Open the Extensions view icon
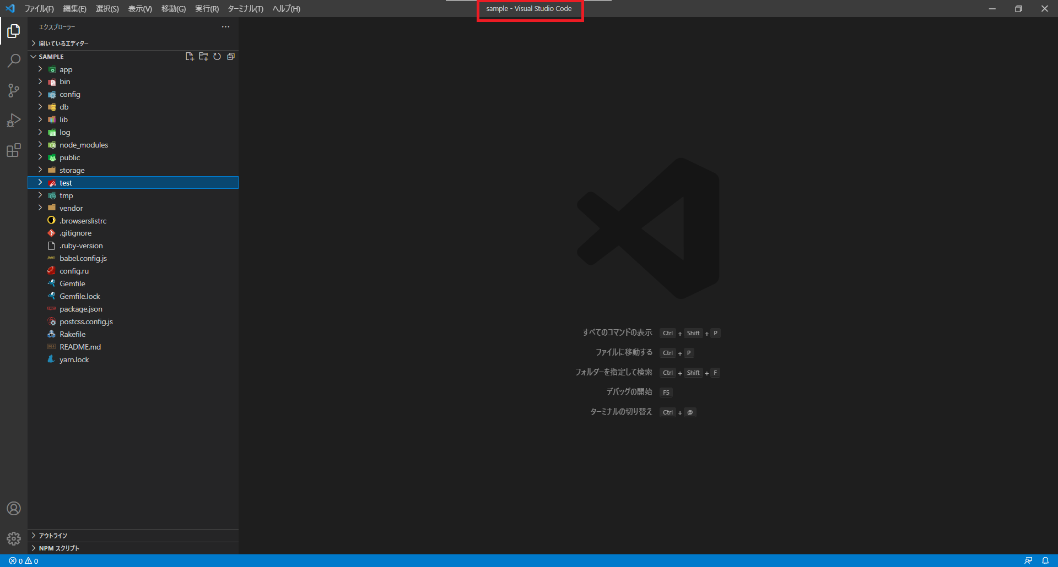 click(14, 150)
